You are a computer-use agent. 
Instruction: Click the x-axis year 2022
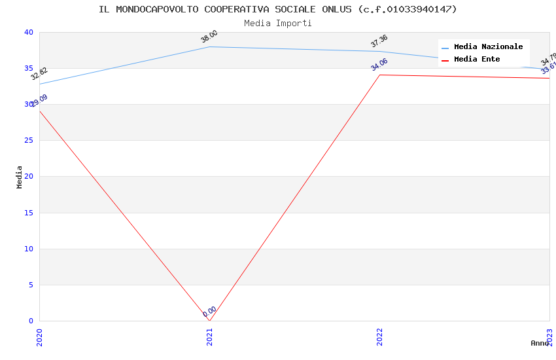click(x=380, y=337)
